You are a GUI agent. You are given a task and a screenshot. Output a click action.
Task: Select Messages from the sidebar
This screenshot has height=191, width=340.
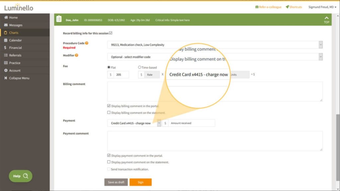point(16,25)
